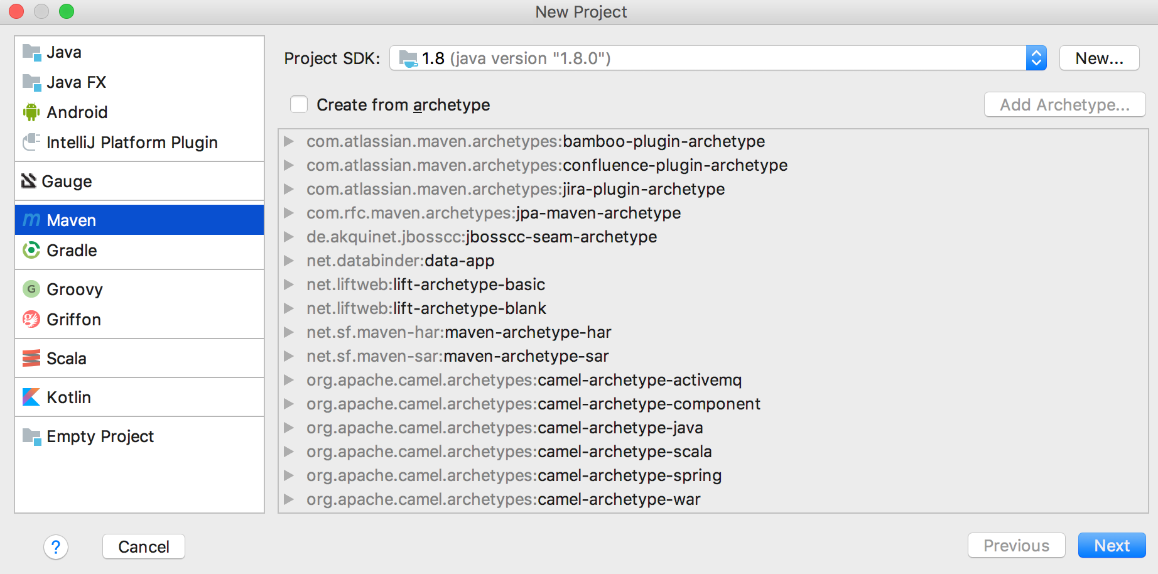Screen dimensions: 1158x574
Task: Select the Gradle project type icon
Action: click(31, 251)
